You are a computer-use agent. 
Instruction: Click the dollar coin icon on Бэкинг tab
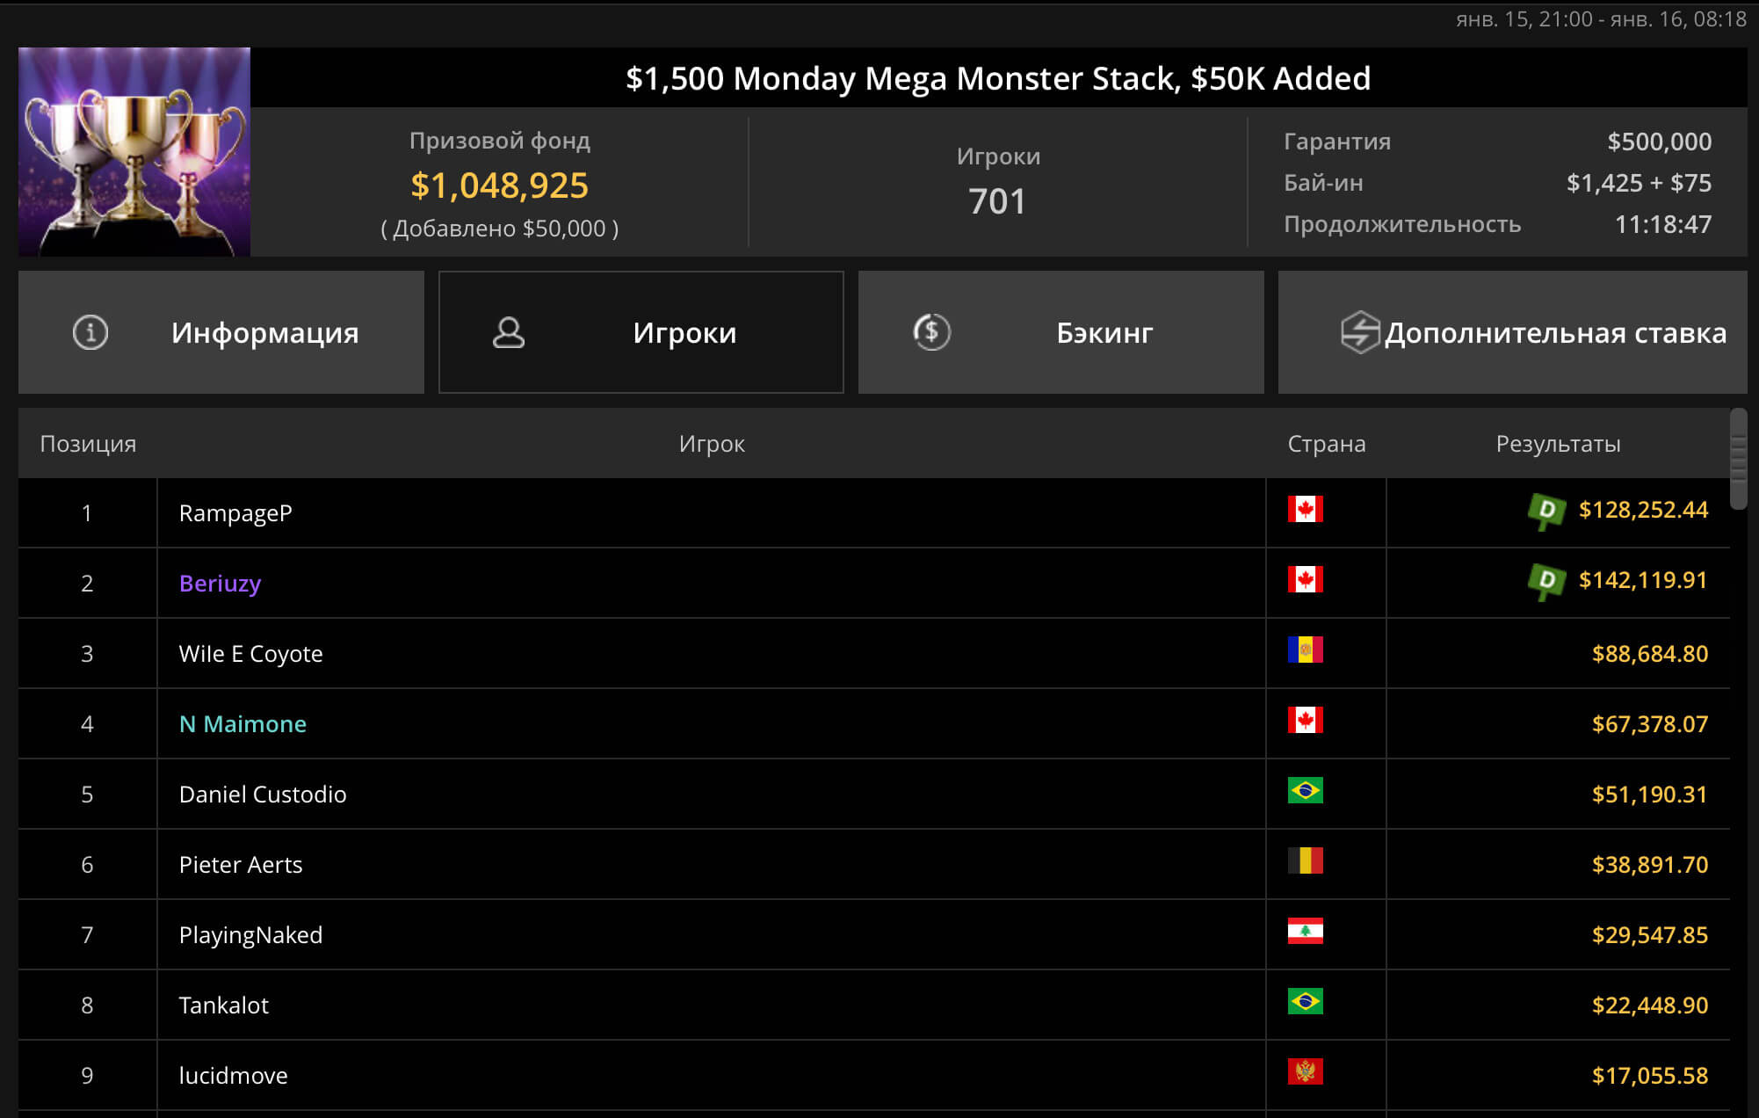pyautogui.click(x=931, y=332)
